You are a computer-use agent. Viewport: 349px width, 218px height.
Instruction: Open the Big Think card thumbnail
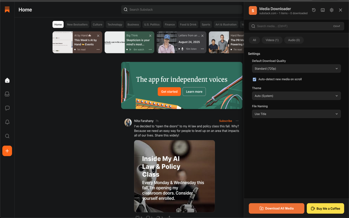115,42
